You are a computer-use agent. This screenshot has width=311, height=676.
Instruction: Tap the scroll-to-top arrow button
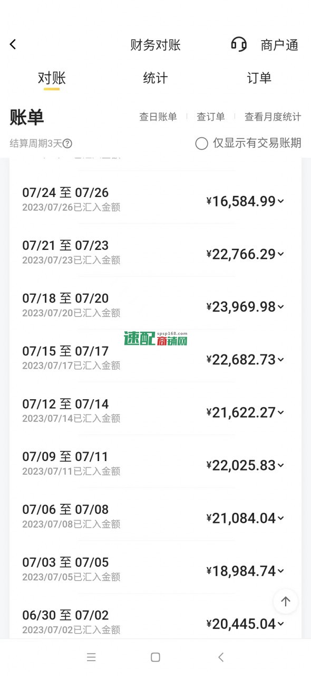[286, 602]
